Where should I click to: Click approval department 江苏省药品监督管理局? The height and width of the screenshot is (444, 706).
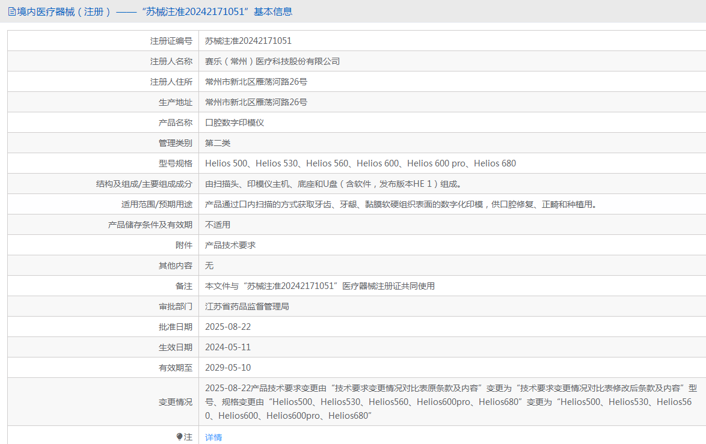click(x=247, y=306)
